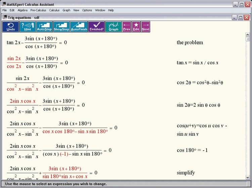Click the Undo toolbar button

(x=11, y=27)
